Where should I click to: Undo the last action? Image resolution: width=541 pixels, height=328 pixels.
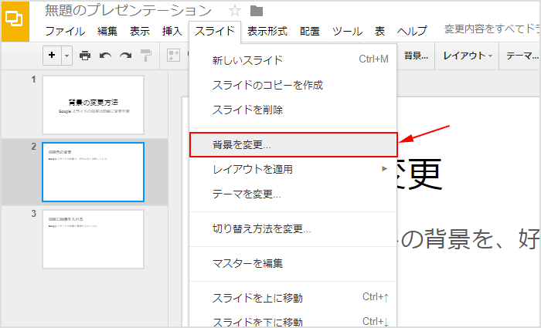105,56
